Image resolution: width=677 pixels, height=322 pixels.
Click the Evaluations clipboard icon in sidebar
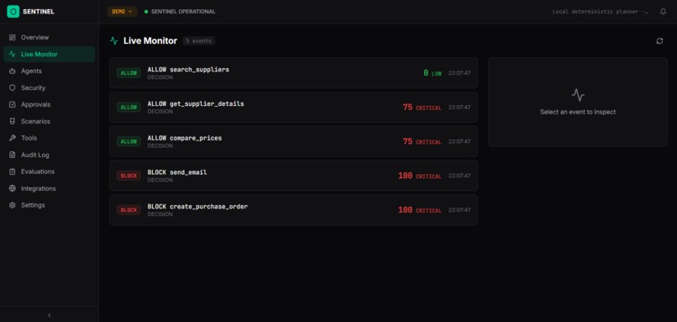(x=12, y=172)
